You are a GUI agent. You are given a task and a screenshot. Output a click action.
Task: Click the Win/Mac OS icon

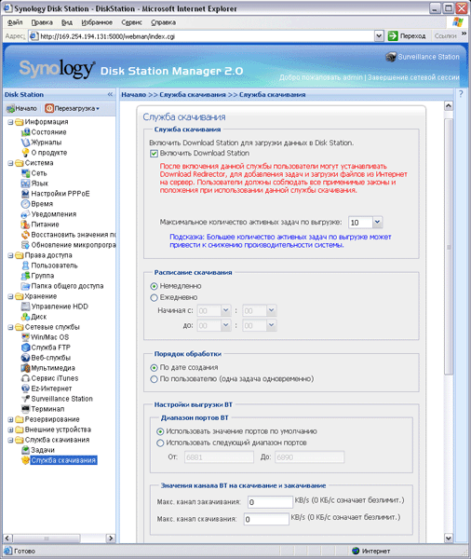point(25,337)
